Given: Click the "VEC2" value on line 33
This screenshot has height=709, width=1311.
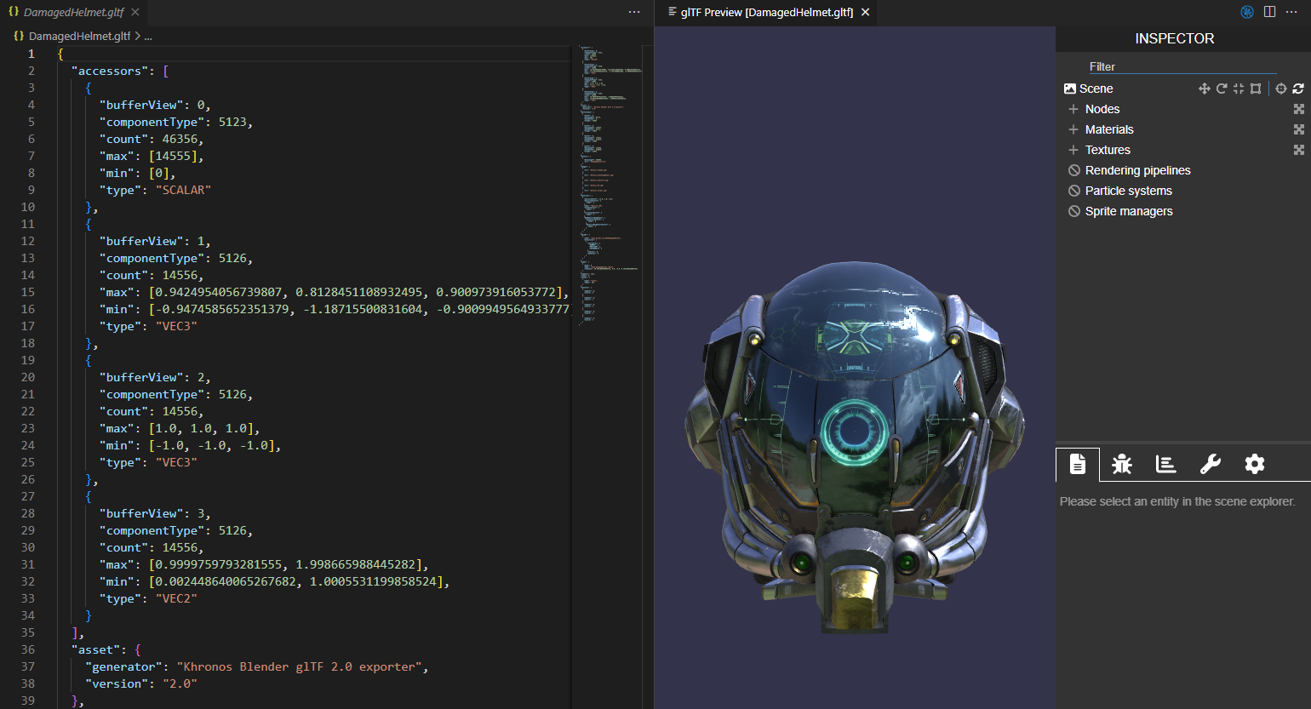Looking at the screenshot, I should [176, 598].
